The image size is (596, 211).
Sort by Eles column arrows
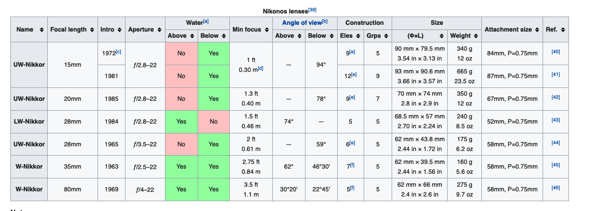(x=358, y=36)
